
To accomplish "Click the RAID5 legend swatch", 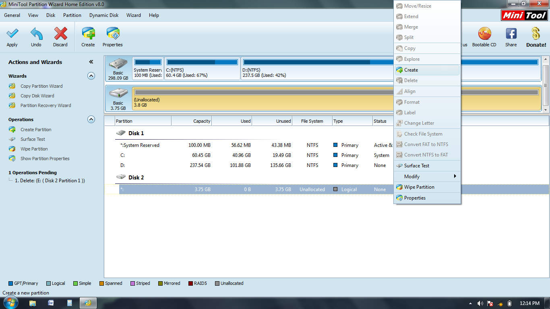I will click(x=191, y=283).
